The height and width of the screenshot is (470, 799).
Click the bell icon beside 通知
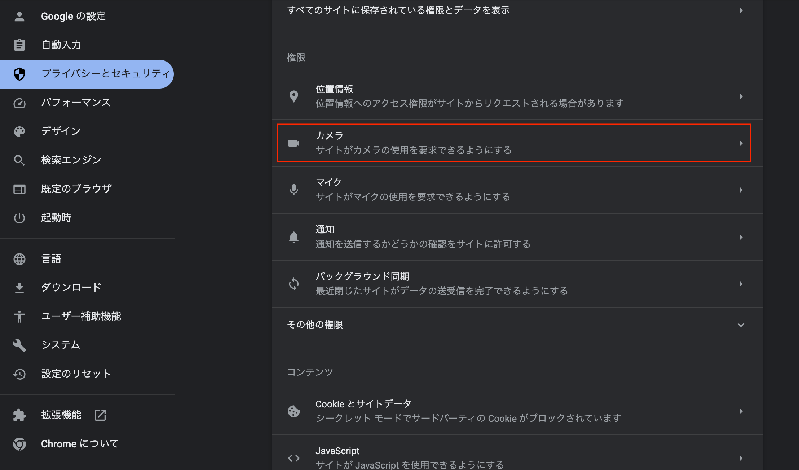[294, 237]
